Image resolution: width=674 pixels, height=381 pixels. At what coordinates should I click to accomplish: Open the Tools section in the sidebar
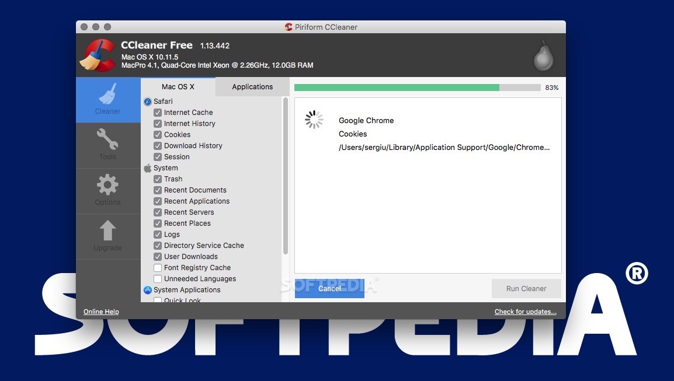tap(107, 144)
